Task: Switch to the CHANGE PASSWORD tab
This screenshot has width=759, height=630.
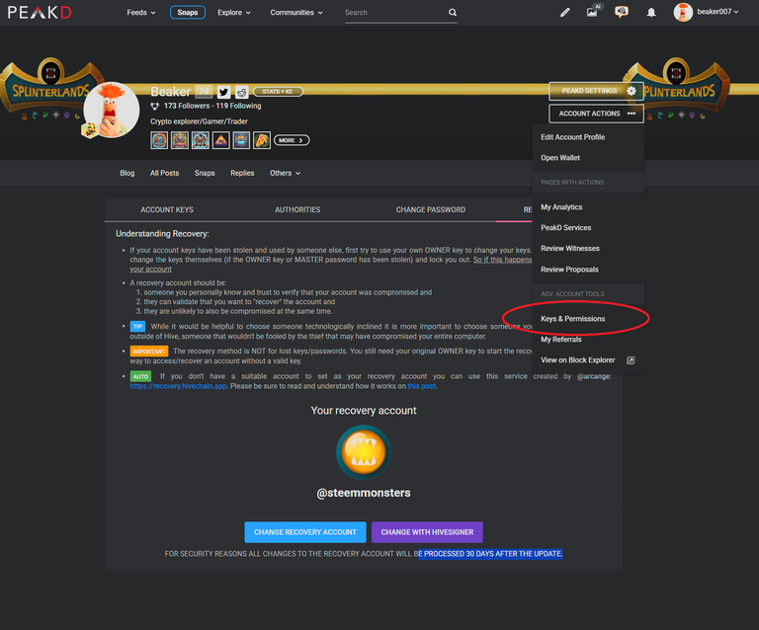Action: click(x=431, y=210)
